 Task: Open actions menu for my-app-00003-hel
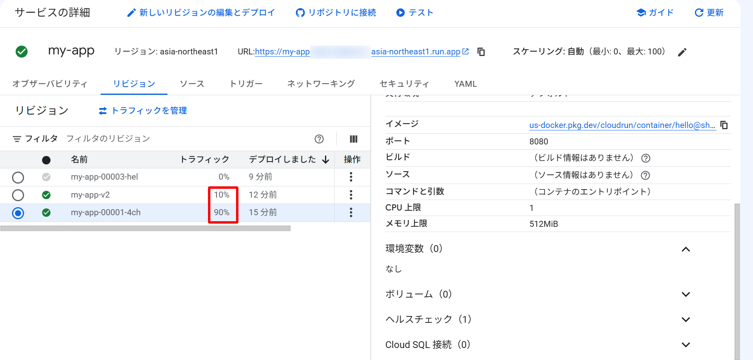coord(351,177)
